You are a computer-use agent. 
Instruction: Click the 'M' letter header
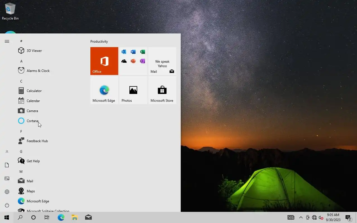pos(21,171)
